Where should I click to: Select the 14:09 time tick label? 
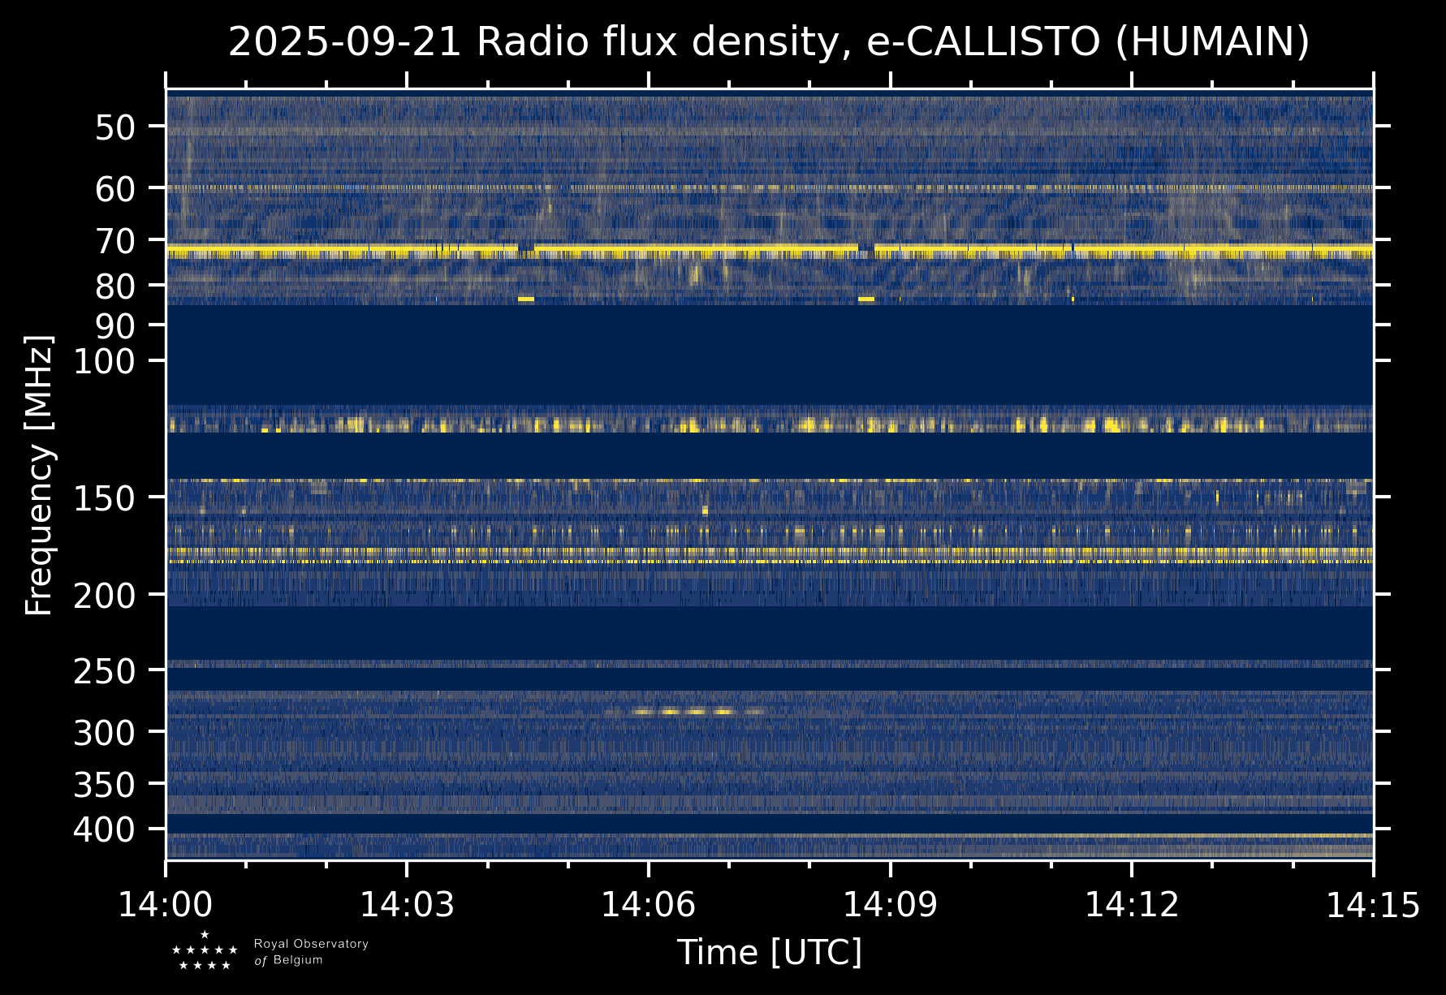890,905
